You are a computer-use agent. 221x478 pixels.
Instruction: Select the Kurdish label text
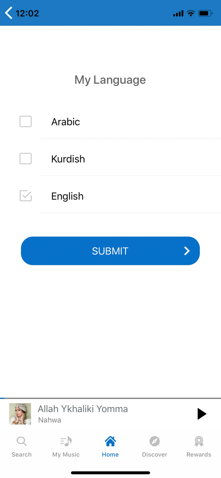68,159
